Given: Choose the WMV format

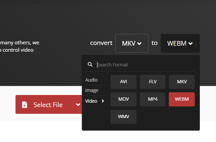Looking at the screenshot, I should 123,117.
